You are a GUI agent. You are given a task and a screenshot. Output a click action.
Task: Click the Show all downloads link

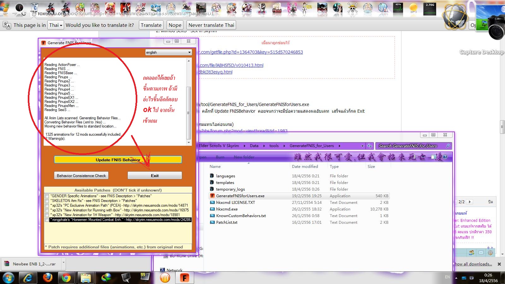click(x=473, y=264)
